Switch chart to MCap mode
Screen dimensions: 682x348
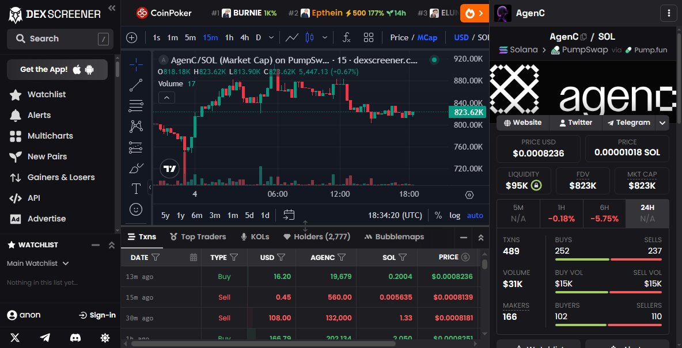pyautogui.click(x=427, y=38)
